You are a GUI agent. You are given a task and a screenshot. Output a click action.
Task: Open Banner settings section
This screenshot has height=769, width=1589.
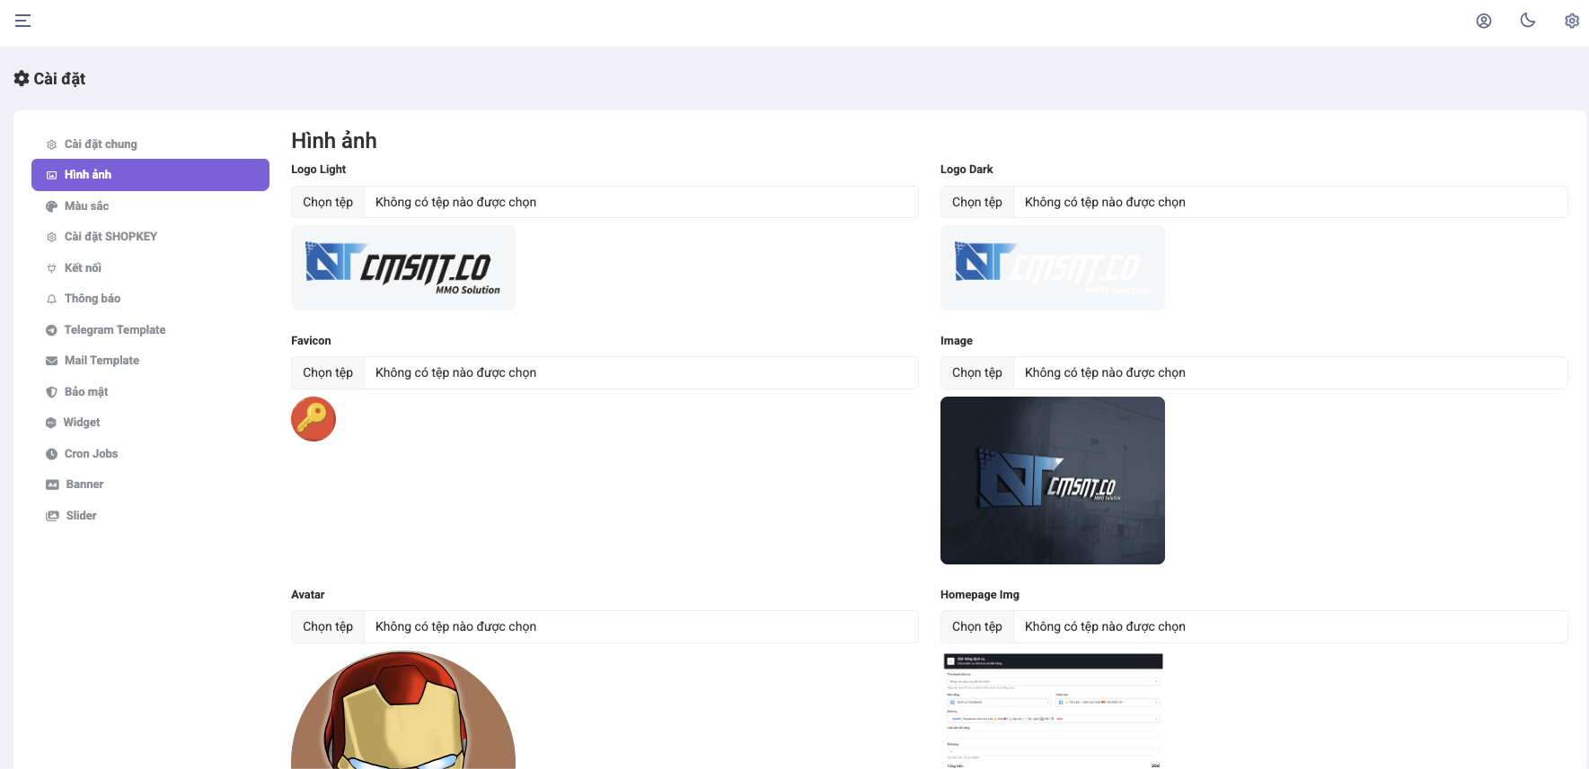(x=150, y=485)
